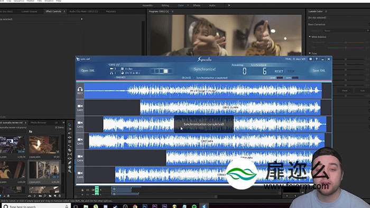Open the Lumetri Color panel menu

click(326, 11)
